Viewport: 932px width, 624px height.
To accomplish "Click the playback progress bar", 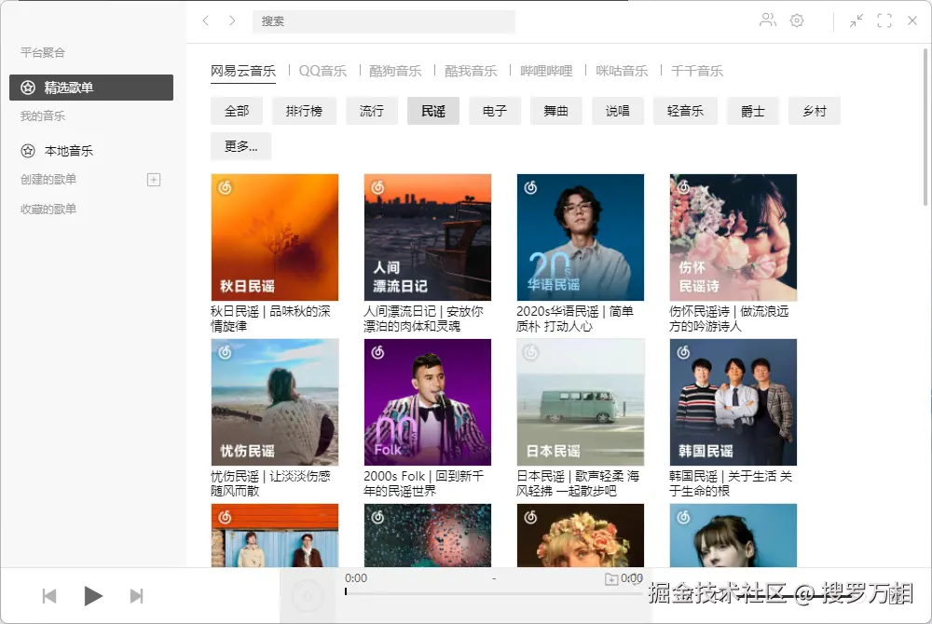I will click(493, 592).
